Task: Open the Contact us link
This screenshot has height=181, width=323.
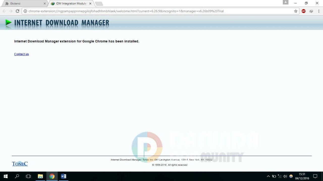Action: (21, 54)
